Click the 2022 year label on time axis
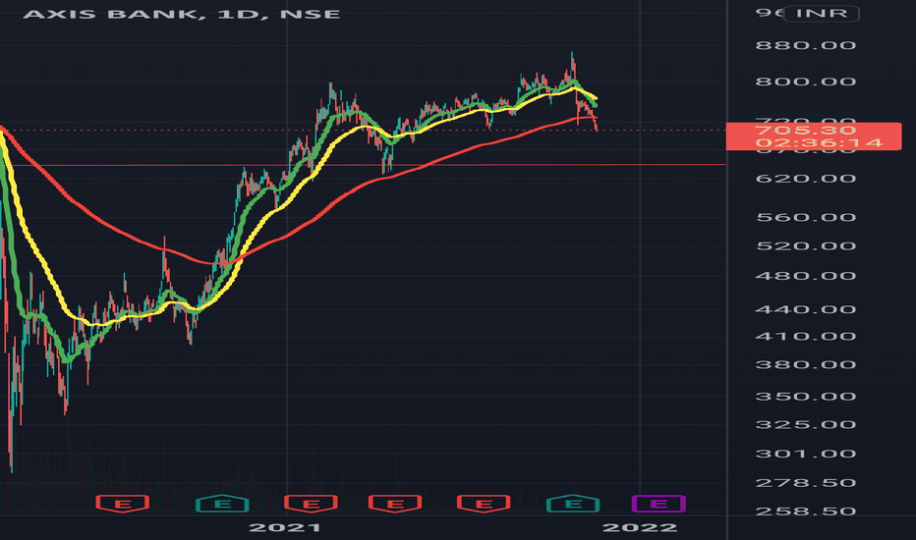Image resolution: width=916 pixels, height=540 pixels. pyautogui.click(x=640, y=528)
